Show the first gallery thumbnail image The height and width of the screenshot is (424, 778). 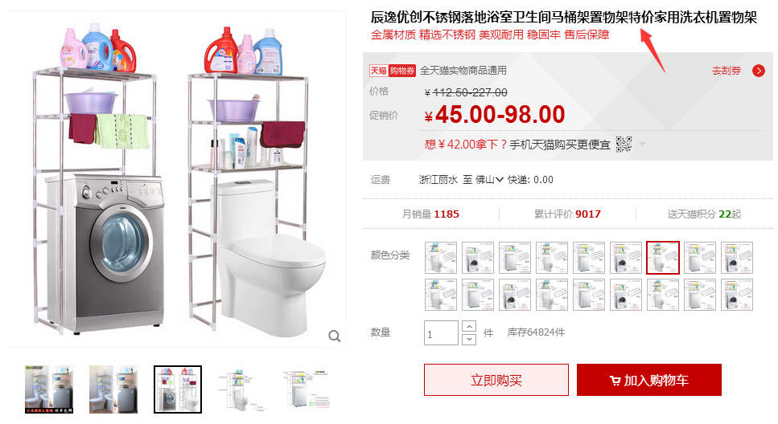[49, 389]
